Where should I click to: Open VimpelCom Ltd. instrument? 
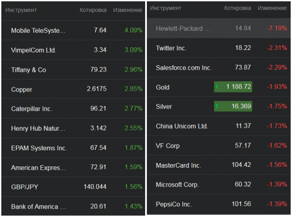click(34, 50)
